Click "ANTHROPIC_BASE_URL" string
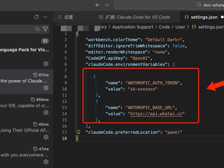Image resolution: width=224 pixels, height=168 pixels. (x=150, y=108)
